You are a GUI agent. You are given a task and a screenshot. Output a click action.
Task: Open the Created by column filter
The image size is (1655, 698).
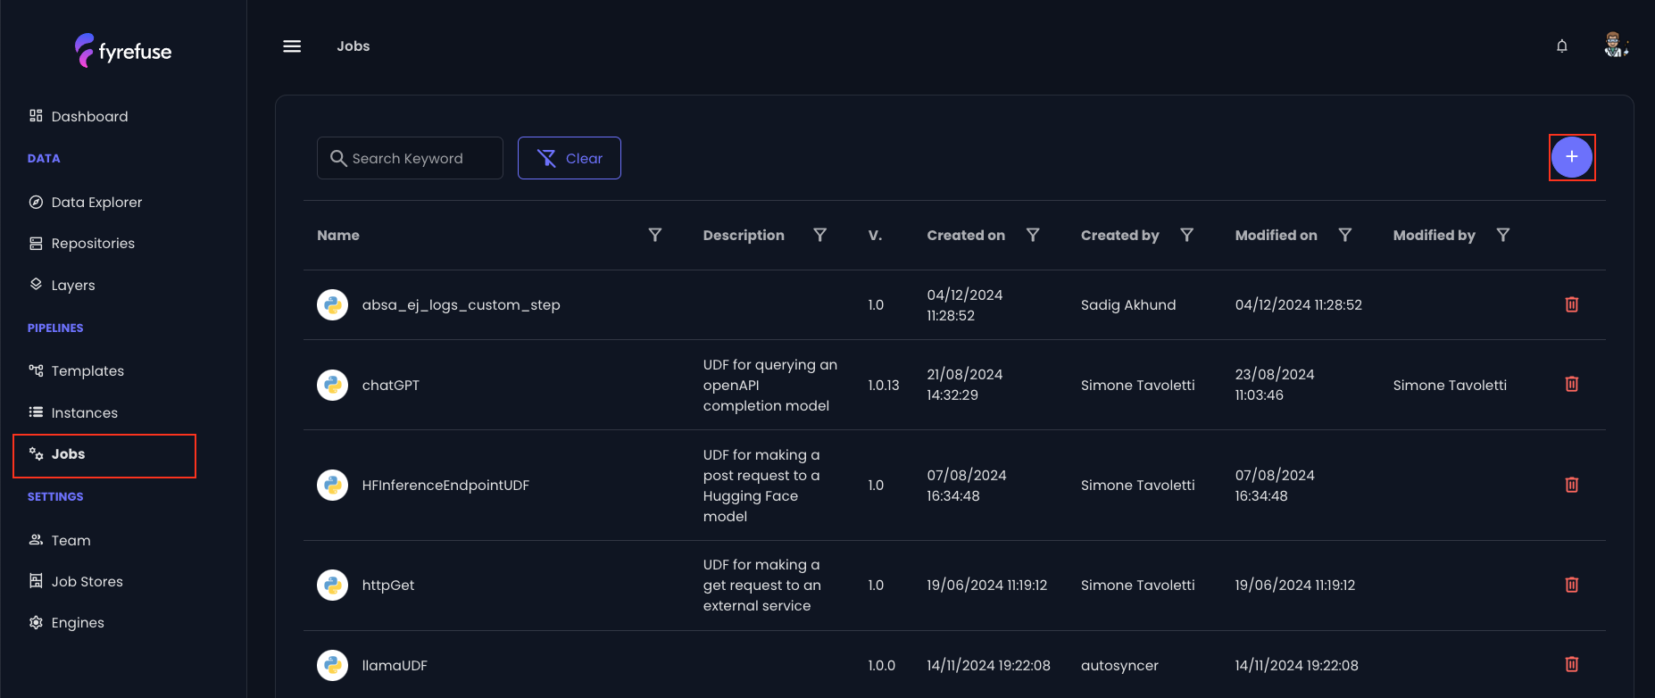(1186, 235)
